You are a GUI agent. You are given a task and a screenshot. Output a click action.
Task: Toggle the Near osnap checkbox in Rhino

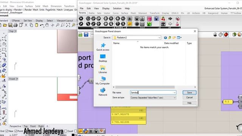tap(7, 131)
